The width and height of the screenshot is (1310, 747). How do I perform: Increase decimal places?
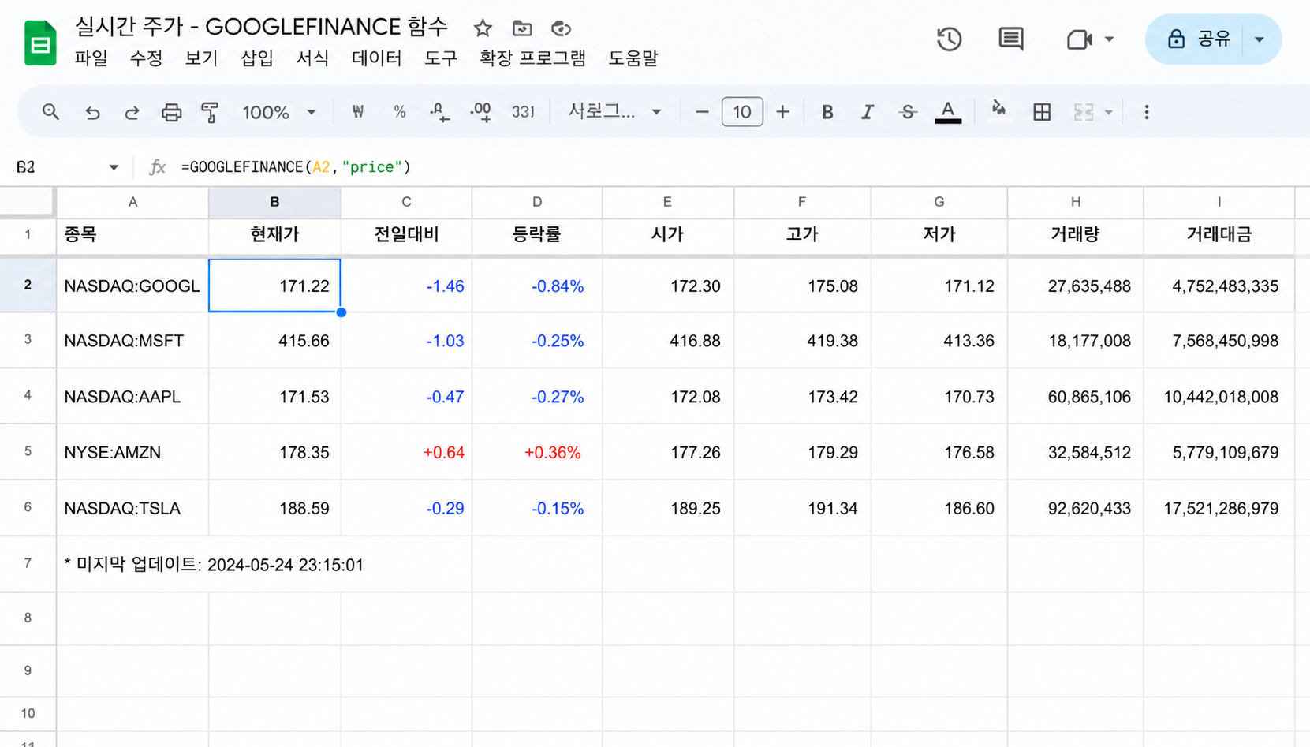pos(480,112)
